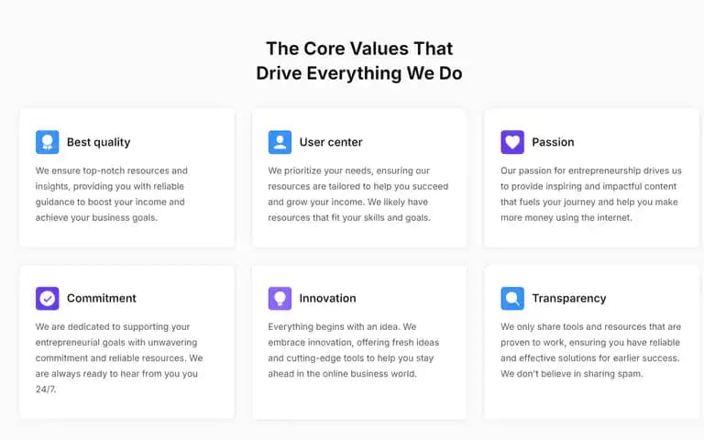
Task: Click the top-notch resources description text
Action: pos(112,194)
